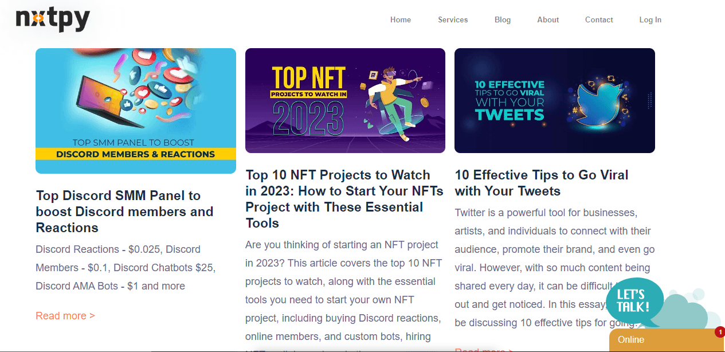725x352 pixels.
Task: Switch to the Blog section
Action: pyautogui.click(x=502, y=19)
